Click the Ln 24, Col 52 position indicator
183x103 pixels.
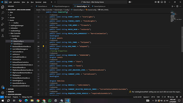[137, 97]
